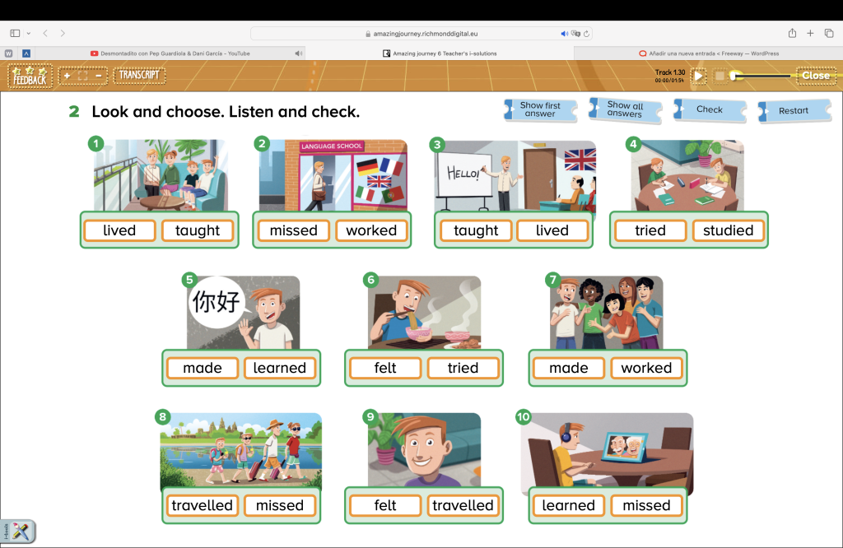Play audio Track 1.30
This screenshot has width=843, height=548.
coord(698,76)
